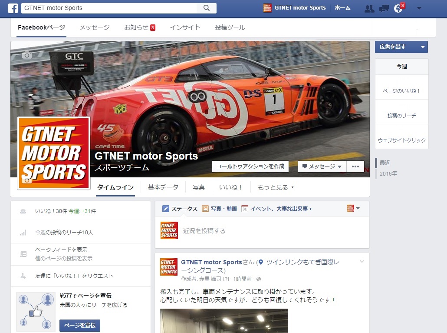
Task: Click page feed icon in left sidebar
Action: click(23, 254)
